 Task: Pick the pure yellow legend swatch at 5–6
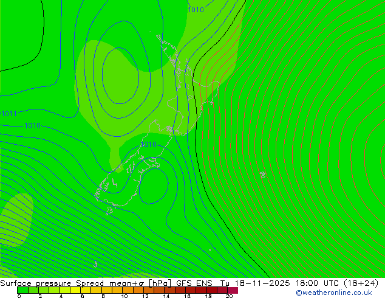point(75,290)
